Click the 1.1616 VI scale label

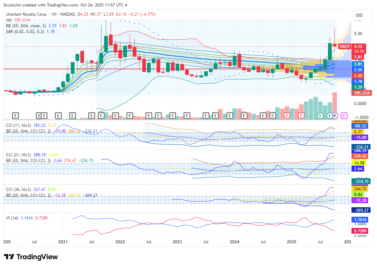tap(360, 219)
